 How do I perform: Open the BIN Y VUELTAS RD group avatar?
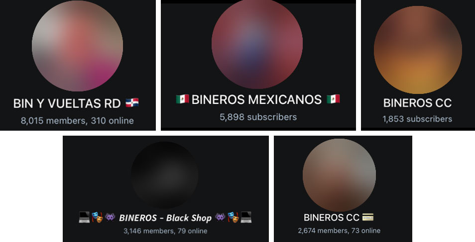[78, 46]
